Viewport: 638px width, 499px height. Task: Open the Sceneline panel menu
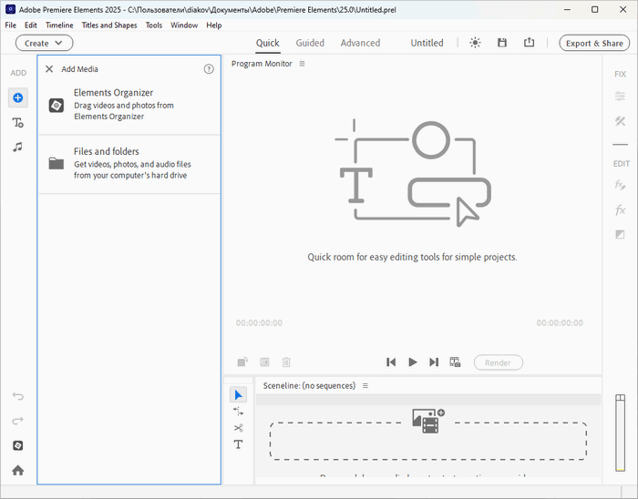click(365, 386)
